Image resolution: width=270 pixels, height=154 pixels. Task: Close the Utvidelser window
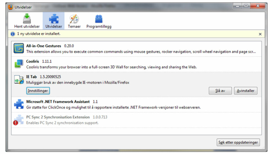point(258,6)
